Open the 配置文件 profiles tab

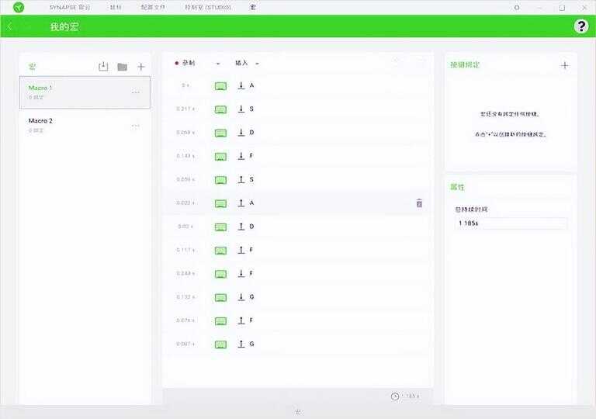pos(153,7)
